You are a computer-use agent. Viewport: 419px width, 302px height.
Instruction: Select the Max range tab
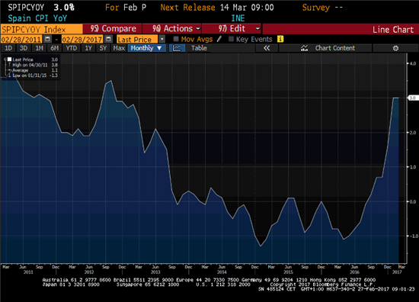click(119, 48)
